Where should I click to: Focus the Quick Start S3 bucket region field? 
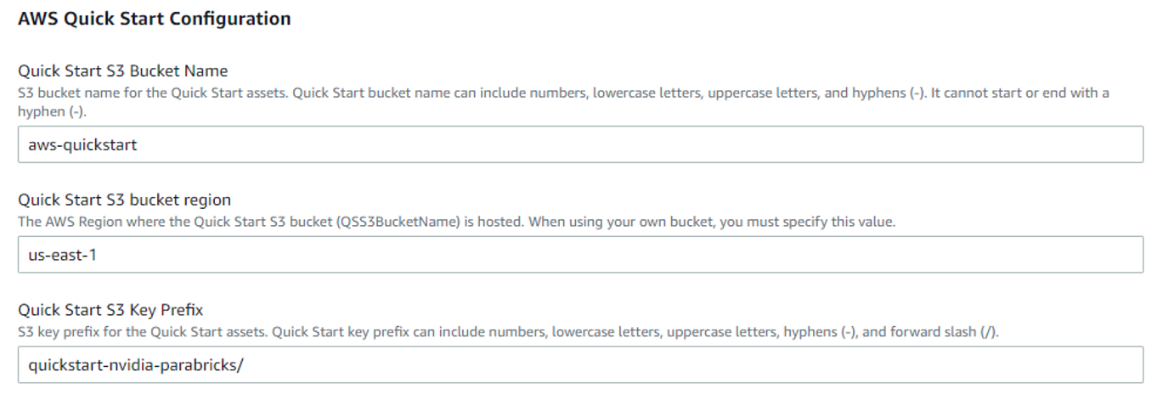coord(580,255)
